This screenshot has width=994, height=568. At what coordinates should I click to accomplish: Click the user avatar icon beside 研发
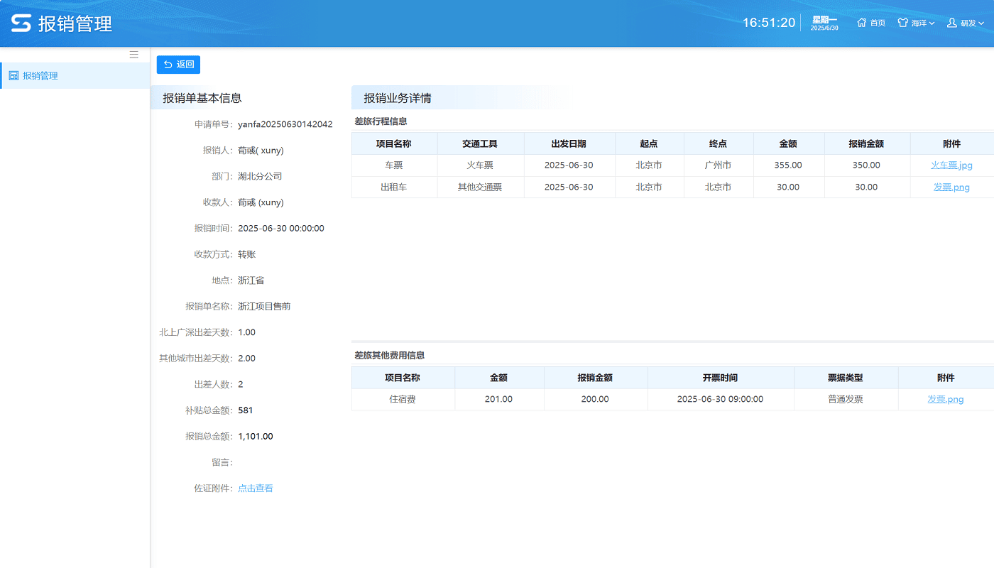coord(952,23)
